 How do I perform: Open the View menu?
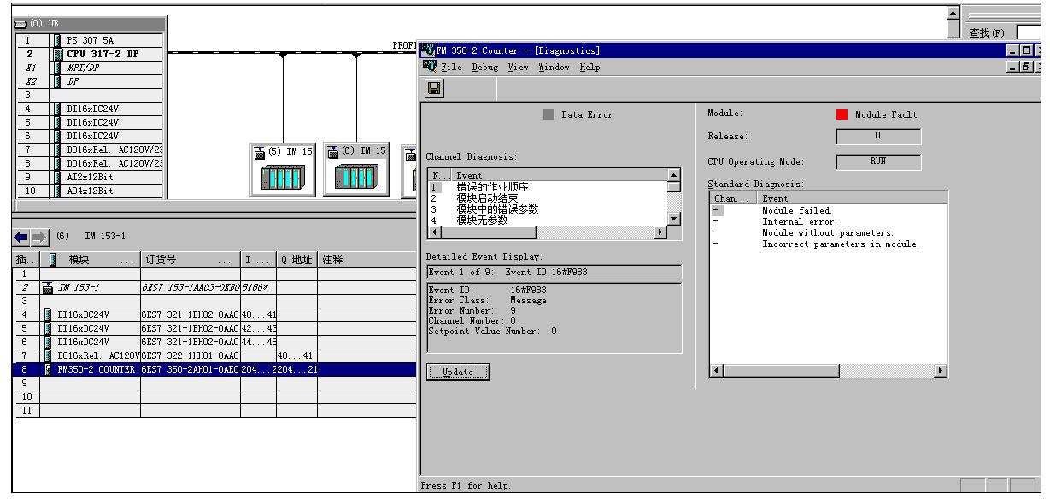[x=518, y=68]
